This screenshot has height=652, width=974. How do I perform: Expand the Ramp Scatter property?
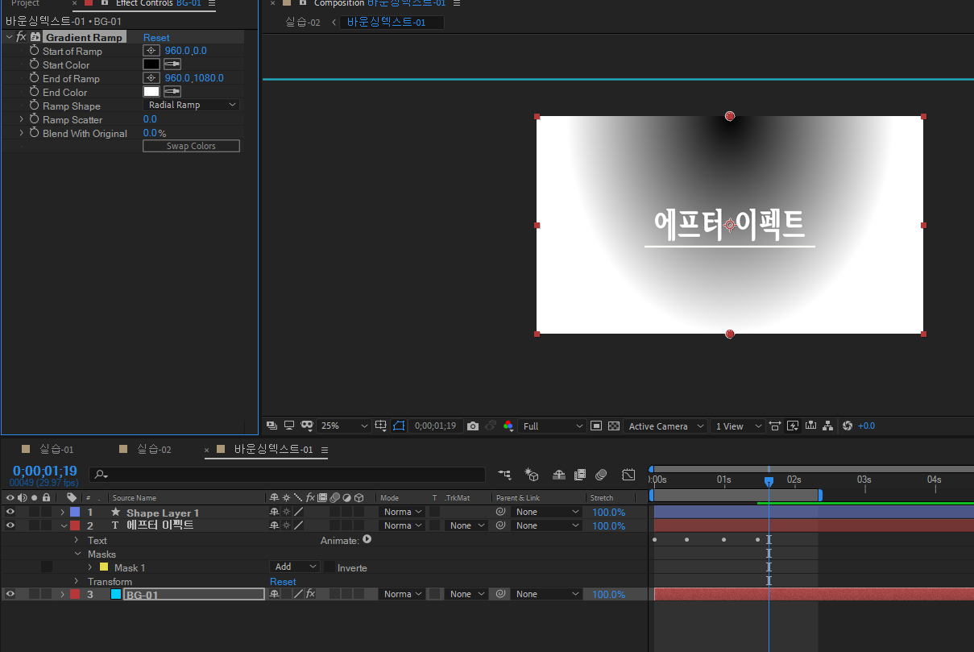pyautogui.click(x=22, y=119)
